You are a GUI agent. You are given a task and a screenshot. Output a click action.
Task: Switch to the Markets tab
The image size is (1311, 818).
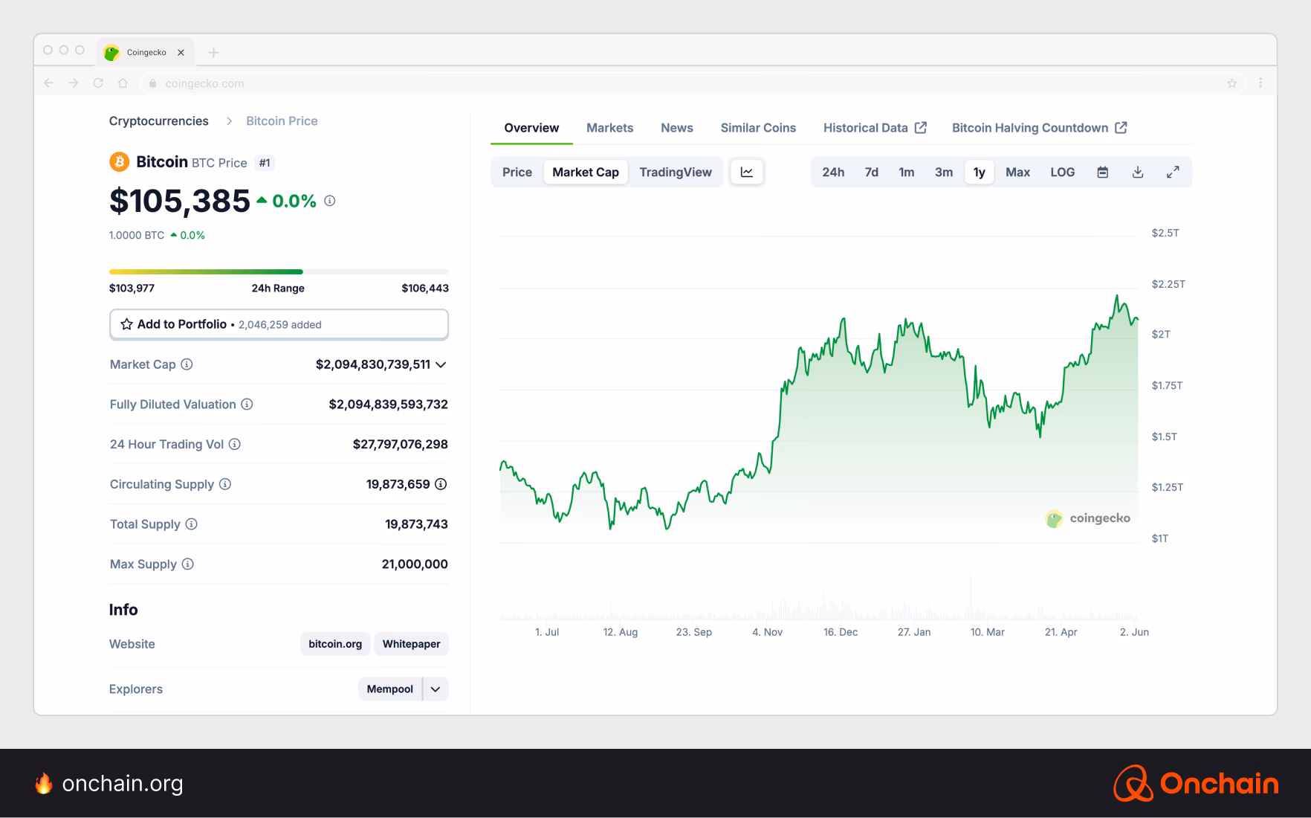point(609,127)
